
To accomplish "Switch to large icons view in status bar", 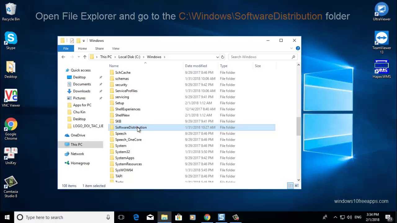I will (297, 186).
